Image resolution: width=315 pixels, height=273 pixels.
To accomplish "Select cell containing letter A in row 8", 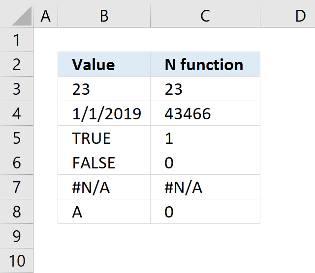I will pos(104,212).
